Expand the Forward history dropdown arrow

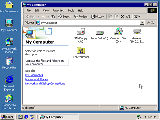tap(48, 16)
